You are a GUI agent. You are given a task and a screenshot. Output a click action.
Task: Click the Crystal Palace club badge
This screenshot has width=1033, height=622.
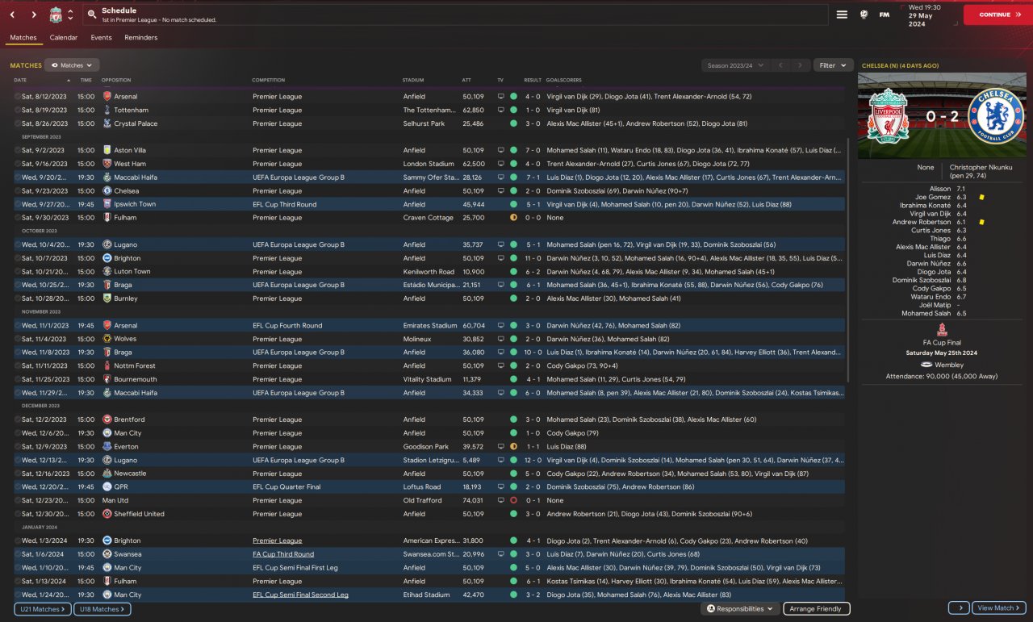pyautogui.click(x=107, y=123)
